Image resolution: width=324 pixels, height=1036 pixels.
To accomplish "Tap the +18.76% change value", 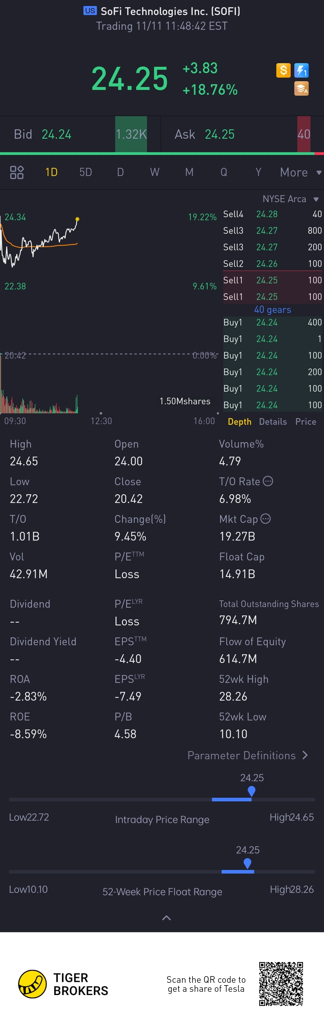I will [x=210, y=90].
